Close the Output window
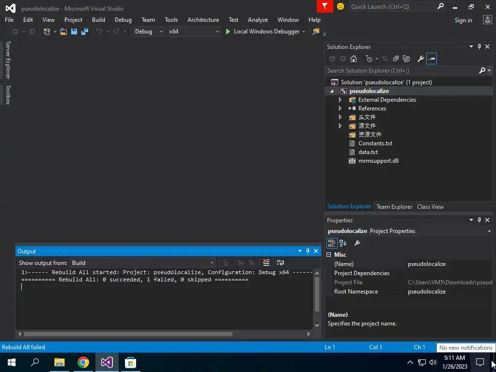496x372 pixels. 316,251
